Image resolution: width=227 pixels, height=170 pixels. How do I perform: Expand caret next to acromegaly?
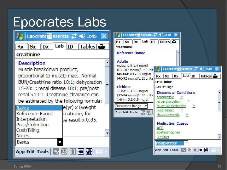[x=182, y=97]
